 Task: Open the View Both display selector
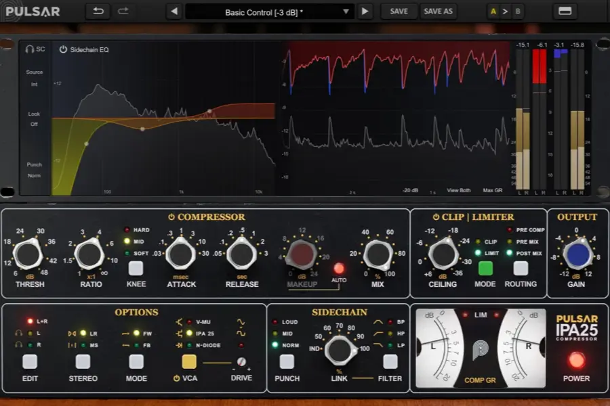coord(459,190)
